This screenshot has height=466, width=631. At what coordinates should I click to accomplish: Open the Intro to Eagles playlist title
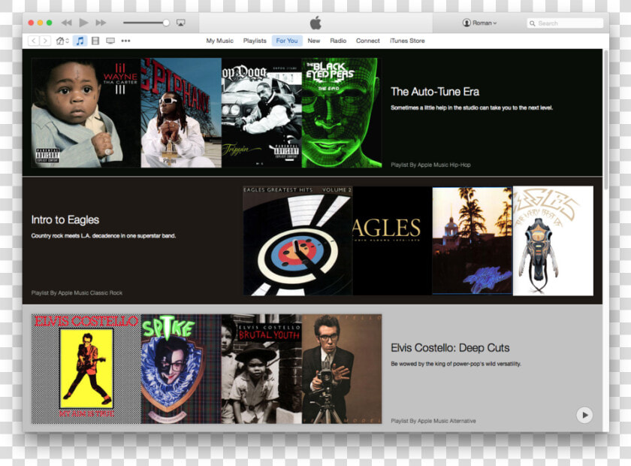point(65,220)
